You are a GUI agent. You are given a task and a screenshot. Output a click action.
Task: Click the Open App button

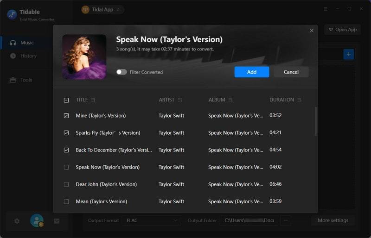pos(342,30)
